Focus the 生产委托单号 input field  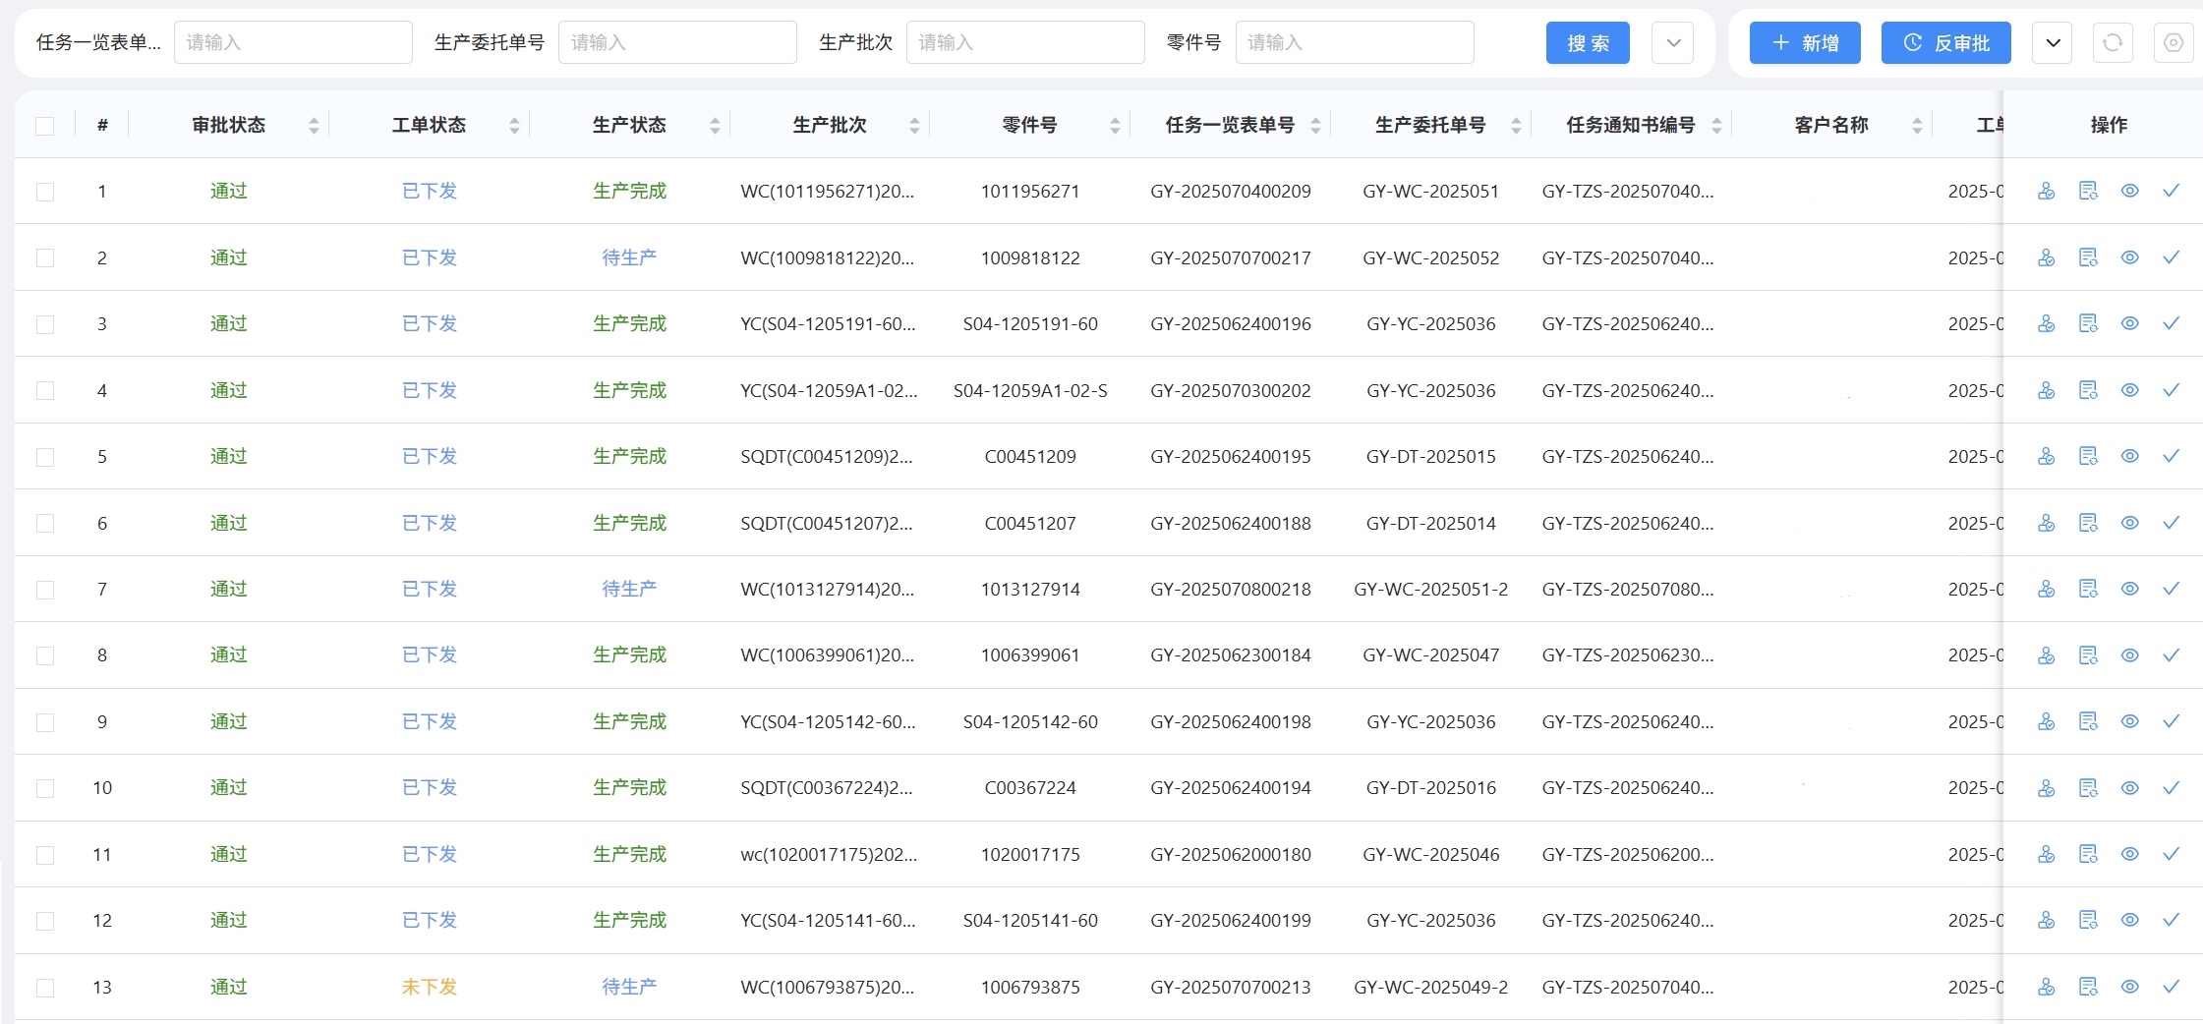pos(677,43)
